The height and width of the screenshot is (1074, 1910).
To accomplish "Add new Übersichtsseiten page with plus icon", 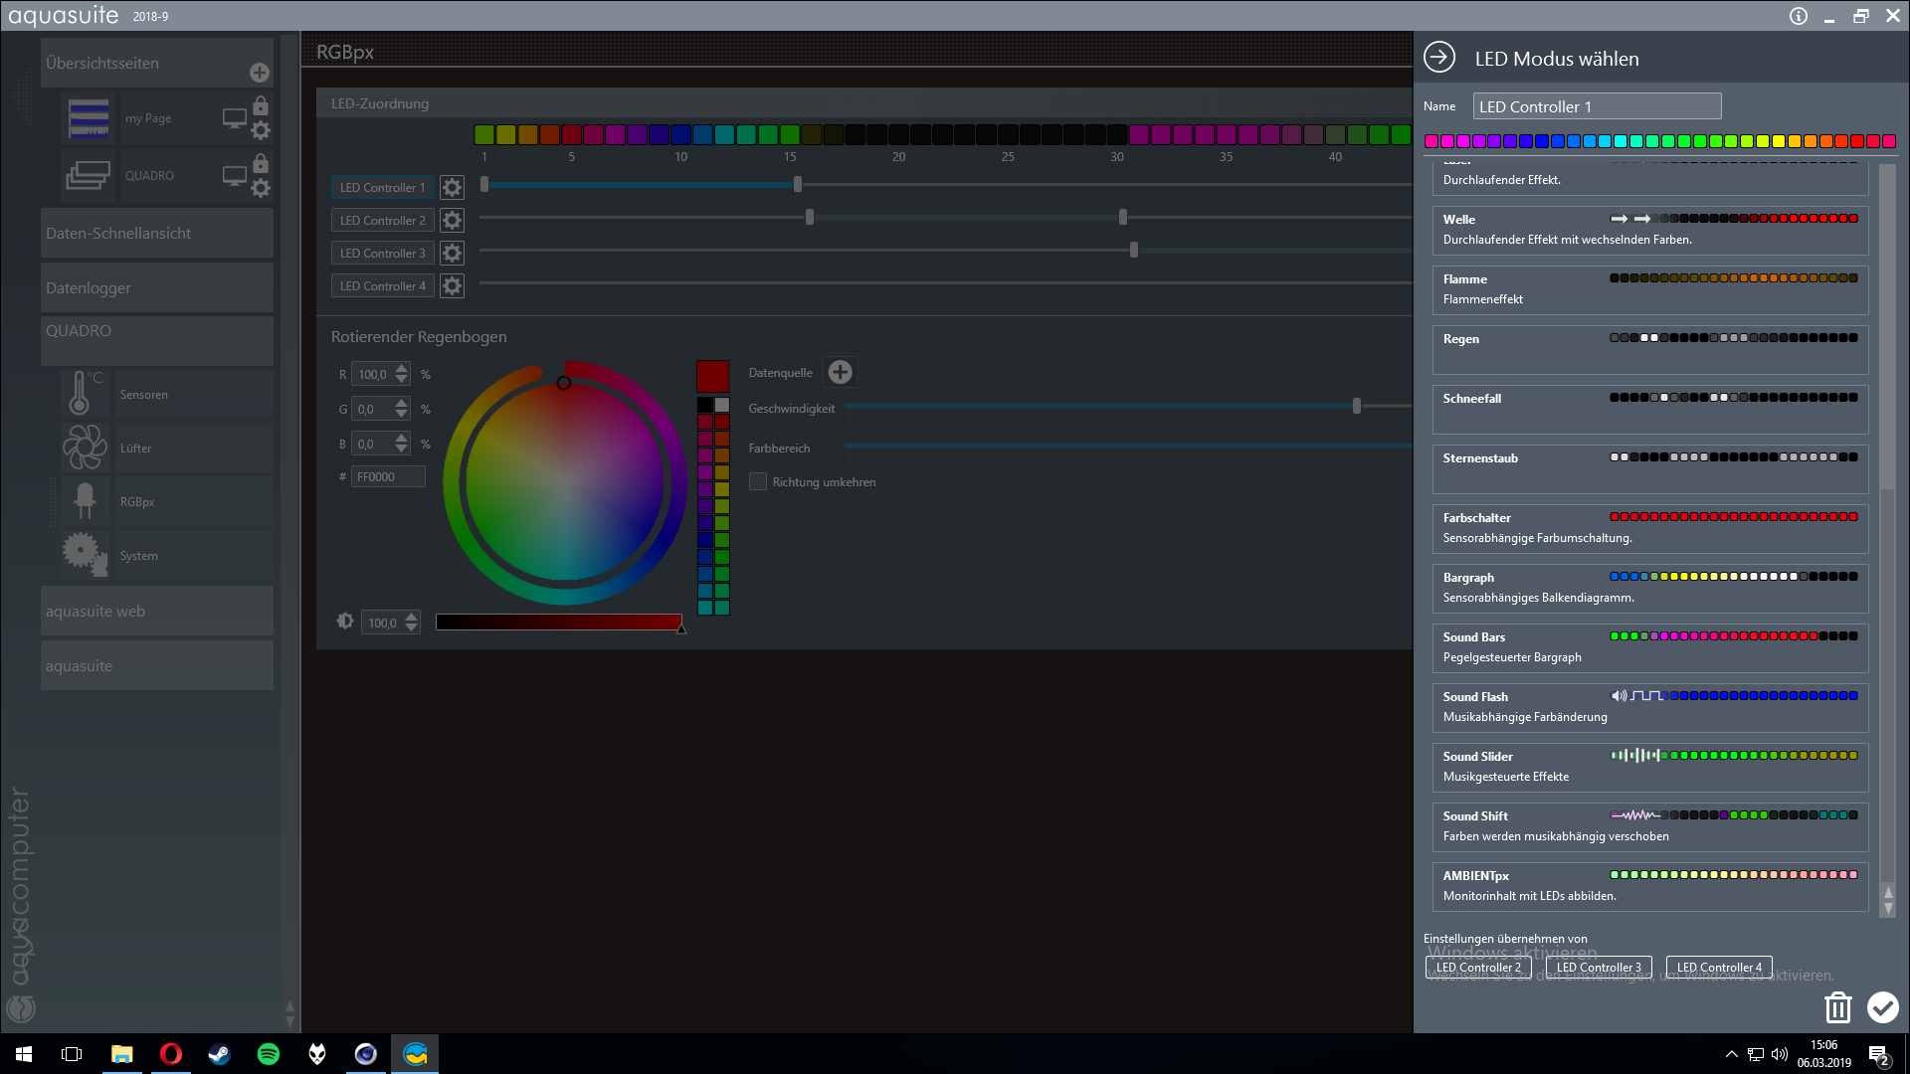I will click(x=259, y=73).
